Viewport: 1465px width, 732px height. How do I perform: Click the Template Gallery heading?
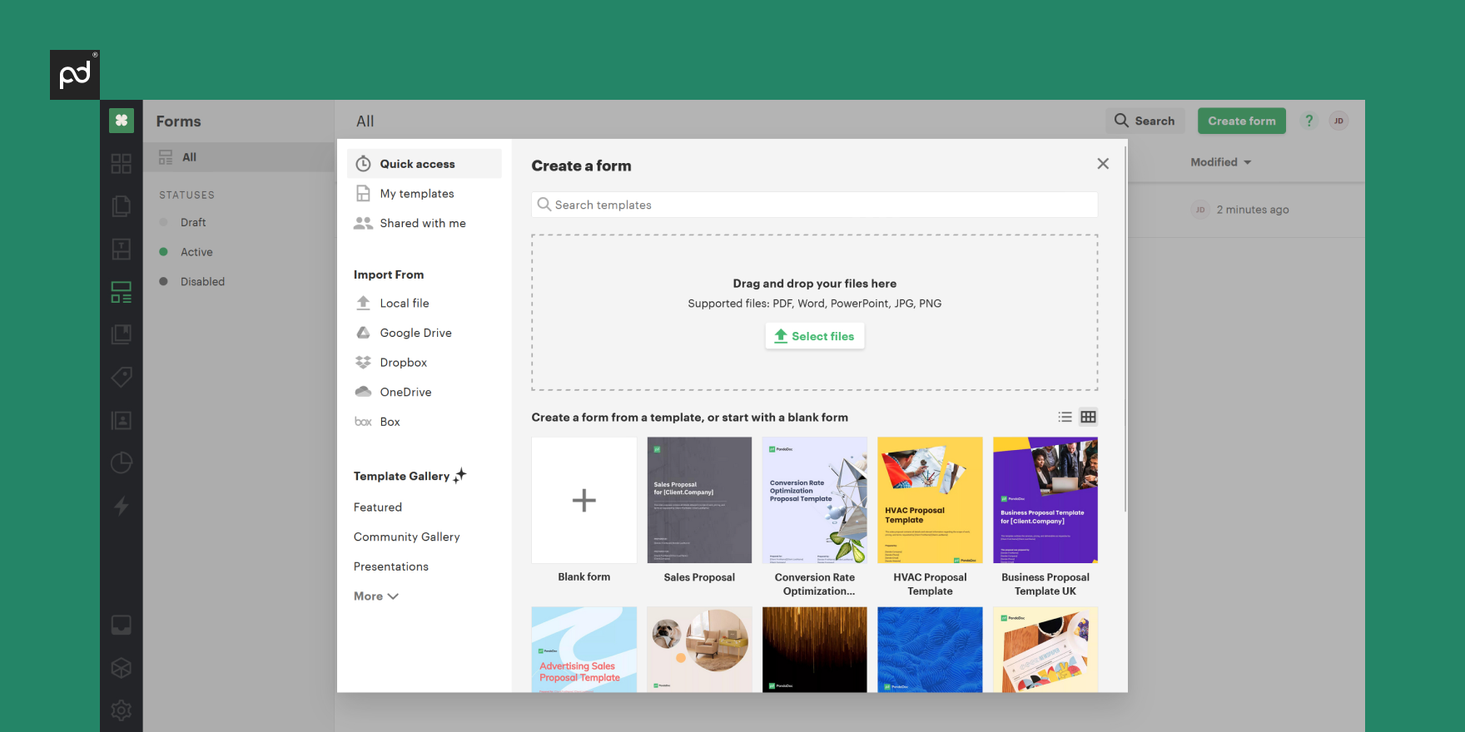(410, 476)
